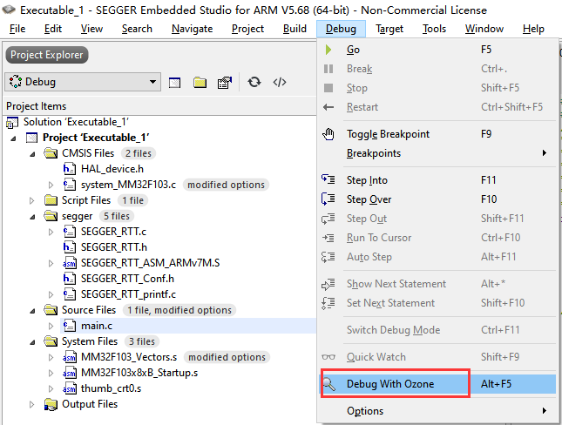The height and width of the screenshot is (425, 562).
Task: Click the '5 files' badge beside segger
Action: tap(117, 216)
